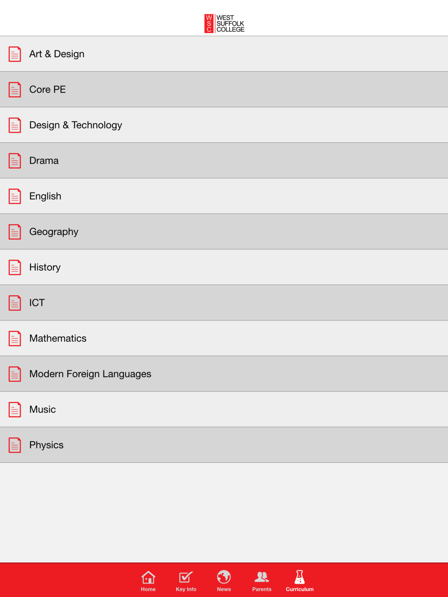Switch to the News tab label
Viewport: 448px width, 597px height.
224,589
